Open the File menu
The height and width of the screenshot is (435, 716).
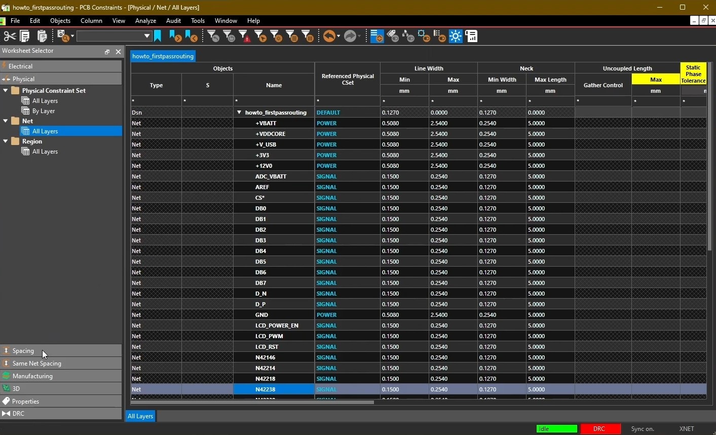15,21
